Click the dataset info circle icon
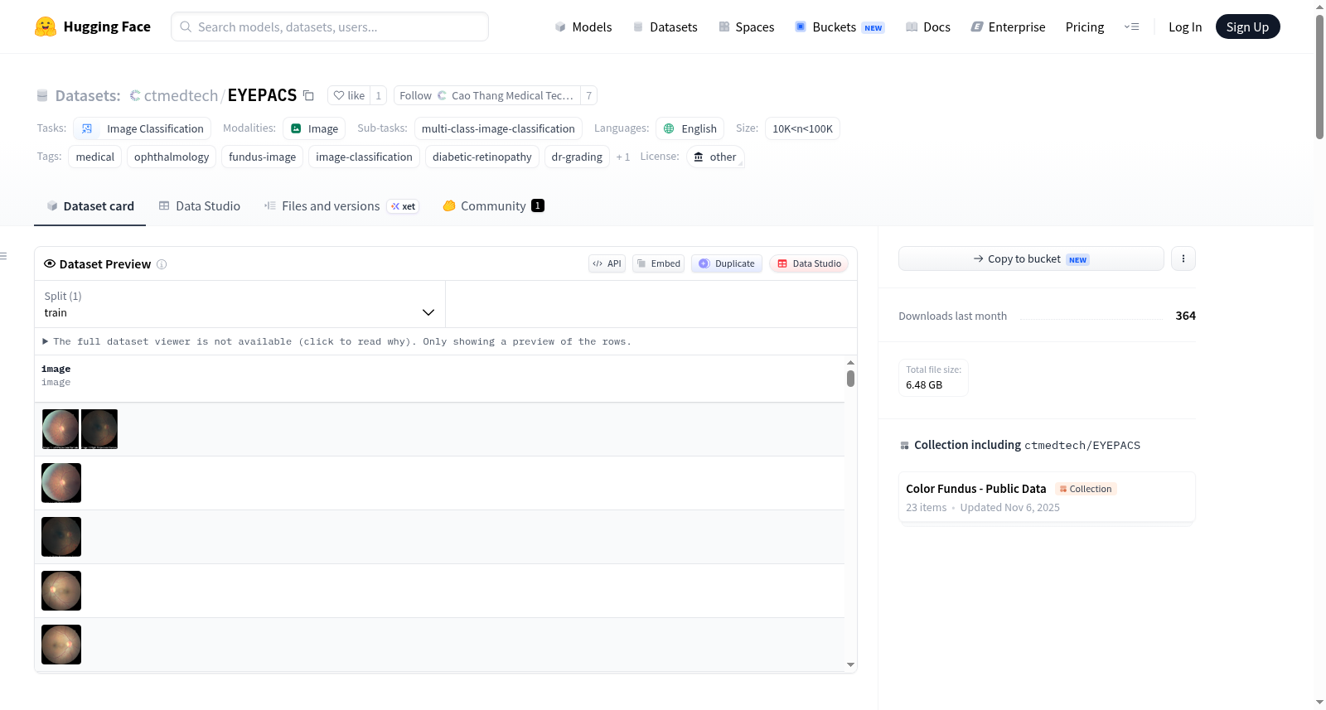This screenshot has height=710, width=1326. [x=162, y=264]
